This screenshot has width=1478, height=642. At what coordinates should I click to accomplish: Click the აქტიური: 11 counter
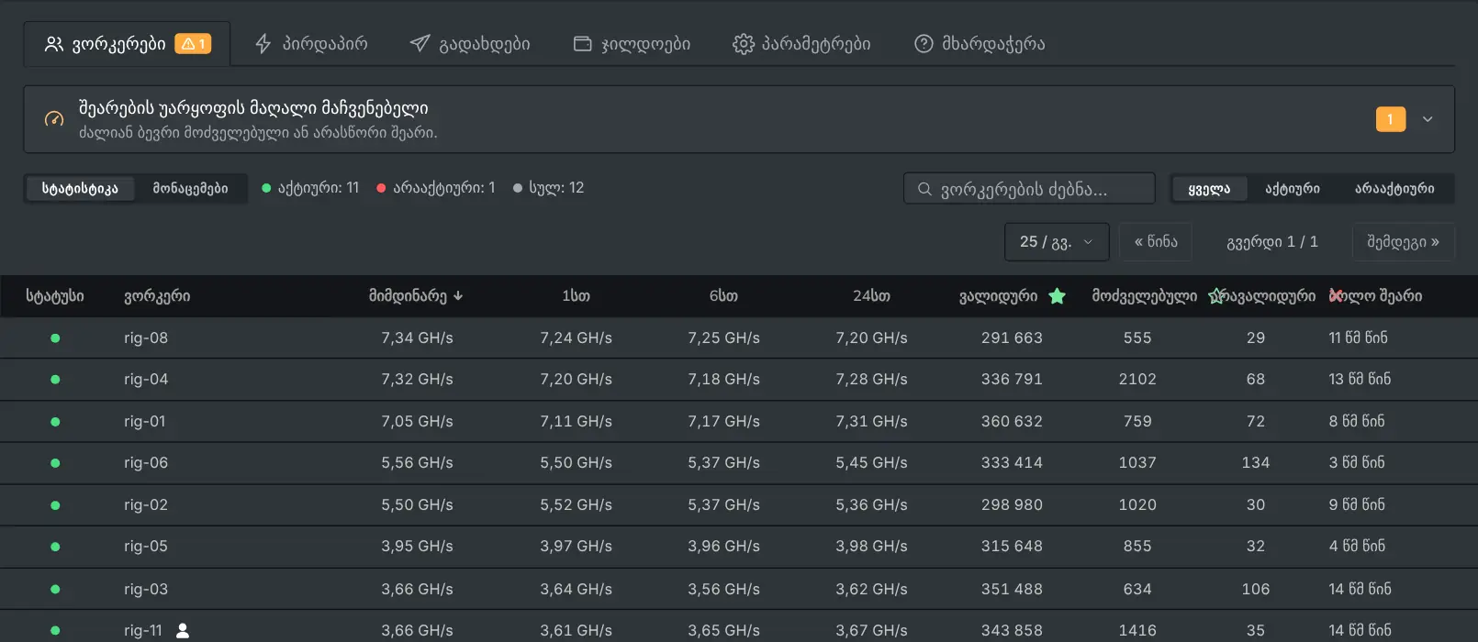(x=310, y=188)
